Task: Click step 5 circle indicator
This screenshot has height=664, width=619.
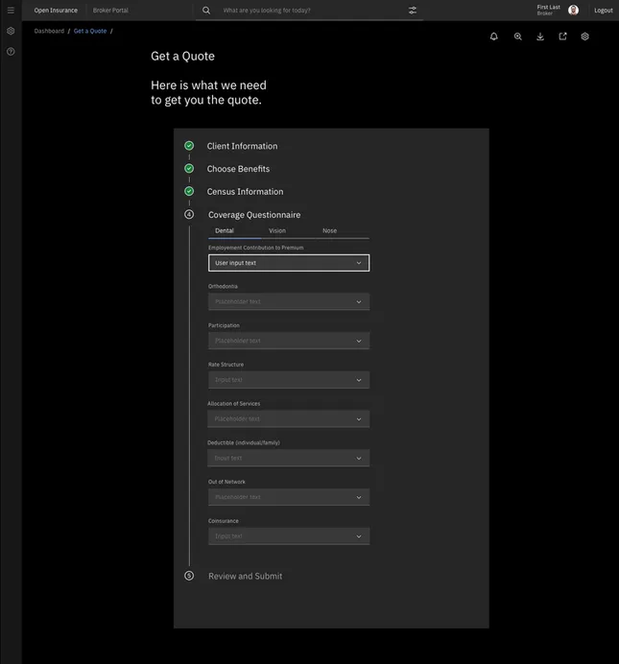Action: [x=189, y=576]
